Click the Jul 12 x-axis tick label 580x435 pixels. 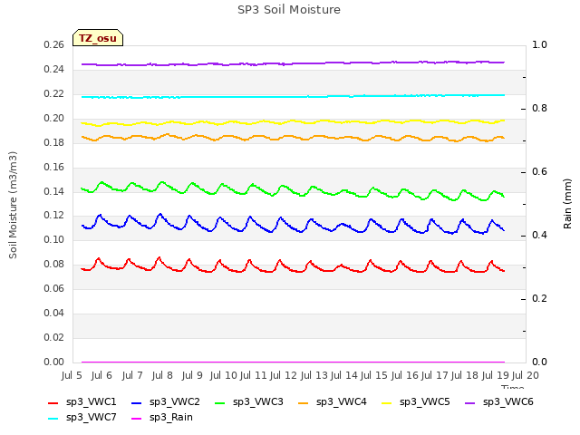click(x=284, y=375)
